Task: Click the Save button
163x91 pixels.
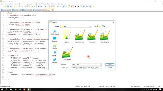Action: pos(110,65)
